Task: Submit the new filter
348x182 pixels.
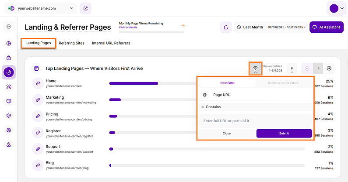Action: click(284, 133)
